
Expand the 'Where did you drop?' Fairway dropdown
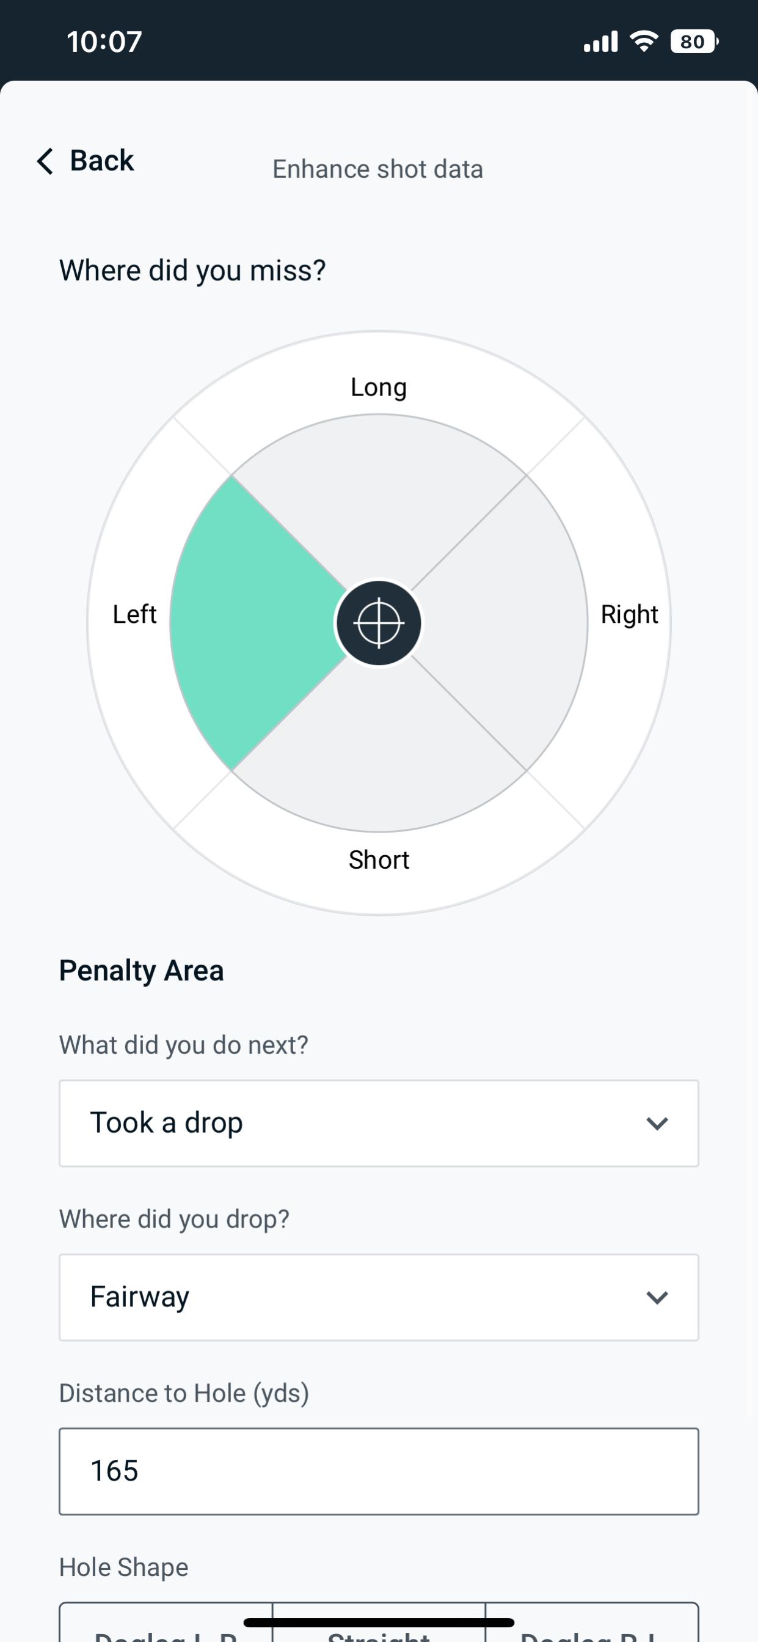(x=378, y=1297)
